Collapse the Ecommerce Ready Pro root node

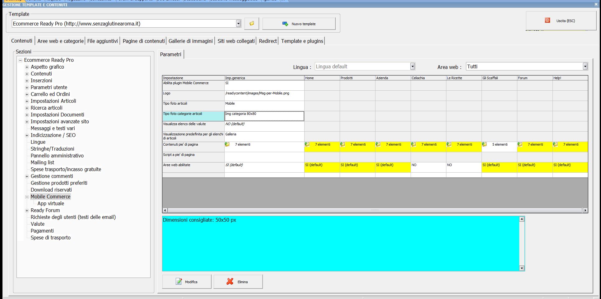20,60
